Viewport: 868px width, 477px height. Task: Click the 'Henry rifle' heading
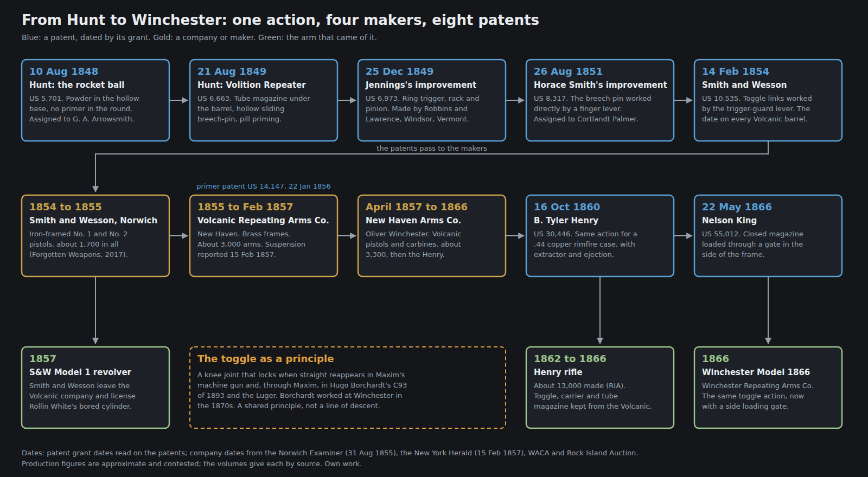[558, 372]
